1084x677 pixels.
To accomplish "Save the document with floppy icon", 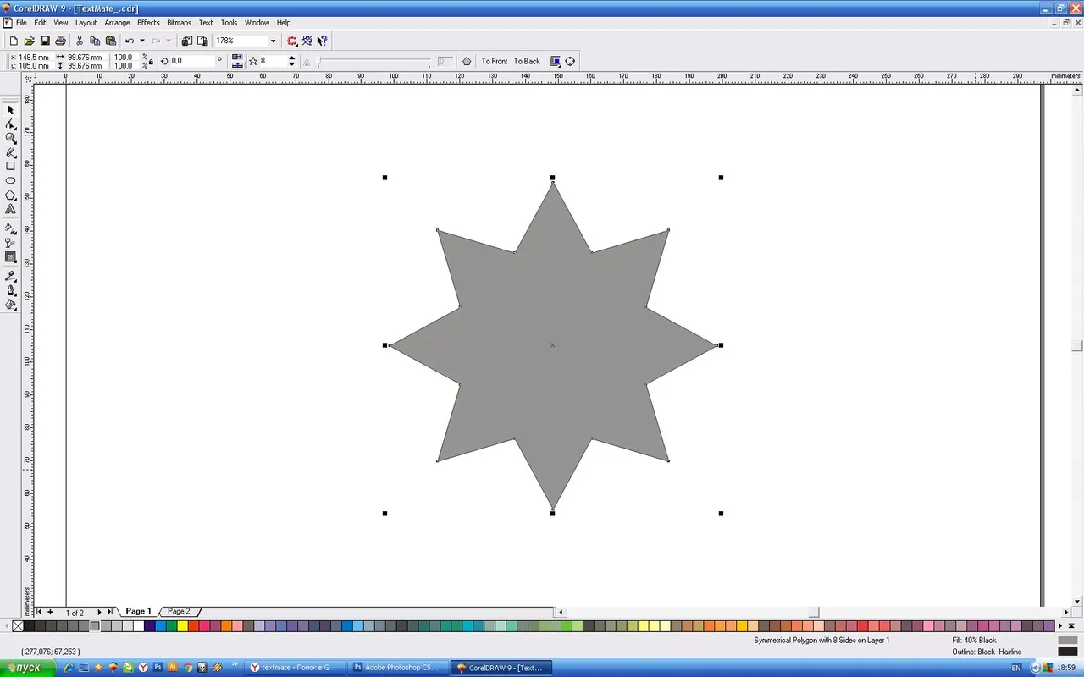I will click(x=45, y=41).
